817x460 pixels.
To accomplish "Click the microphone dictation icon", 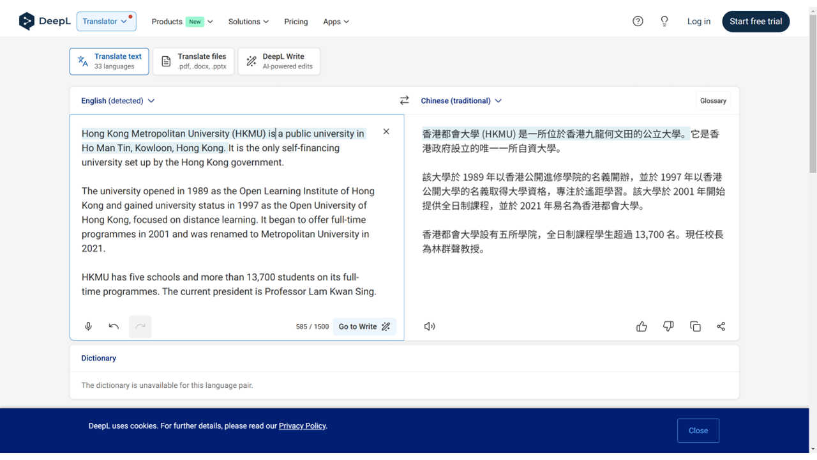I will (89, 326).
